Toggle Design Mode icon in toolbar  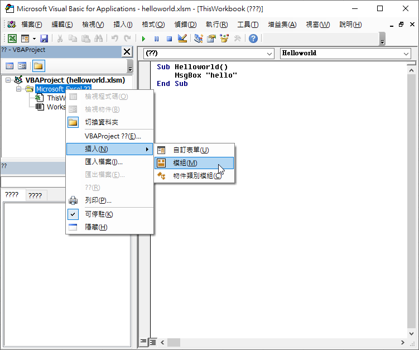182,39
